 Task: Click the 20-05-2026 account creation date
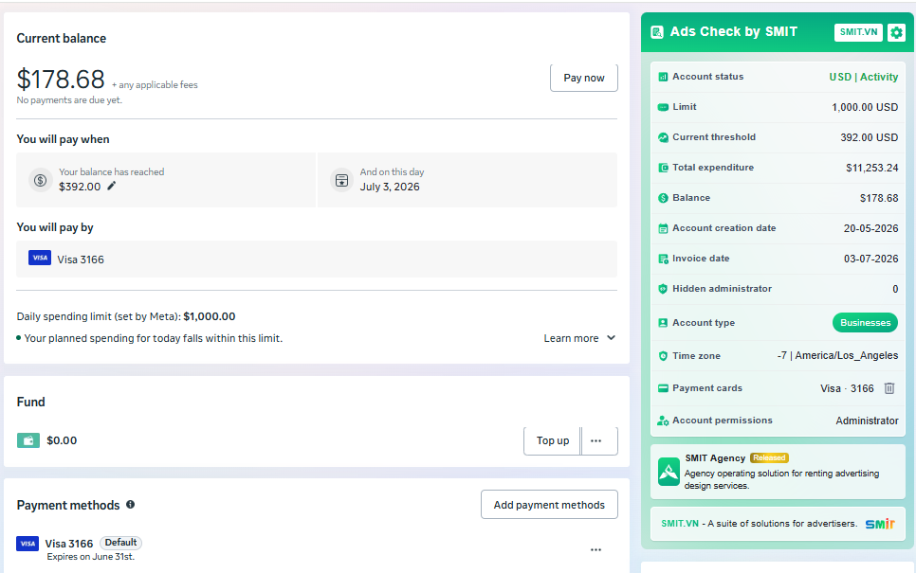(871, 229)
